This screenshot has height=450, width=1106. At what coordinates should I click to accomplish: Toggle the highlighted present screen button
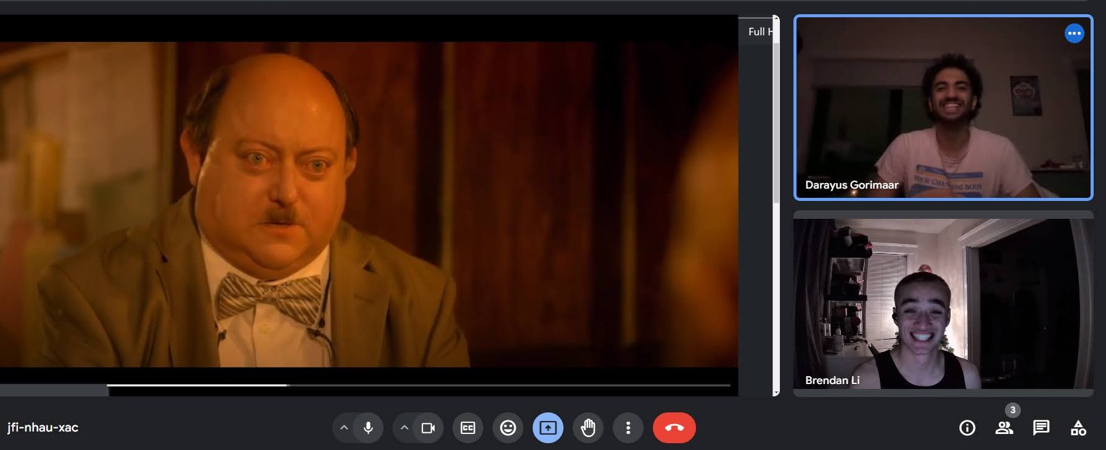click(547, 428)
